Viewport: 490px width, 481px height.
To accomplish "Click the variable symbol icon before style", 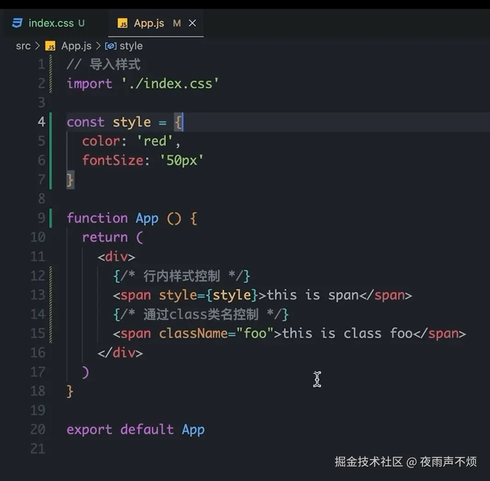I will 110,46.
